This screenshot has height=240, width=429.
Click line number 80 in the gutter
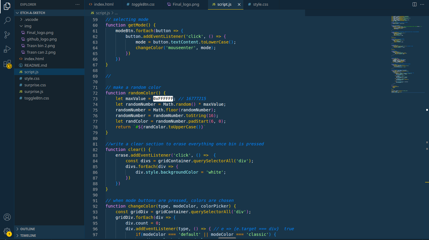pyautogui.click(x=95, y=138)
